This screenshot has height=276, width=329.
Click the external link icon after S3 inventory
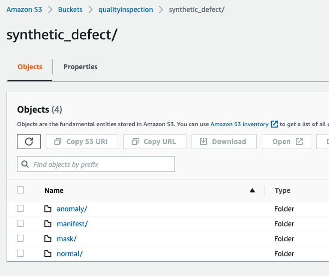[x=274, y=124]
